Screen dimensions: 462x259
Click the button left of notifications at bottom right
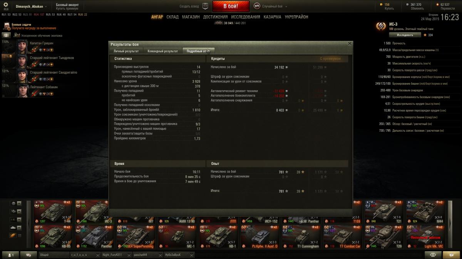click(x=433, y=255)
